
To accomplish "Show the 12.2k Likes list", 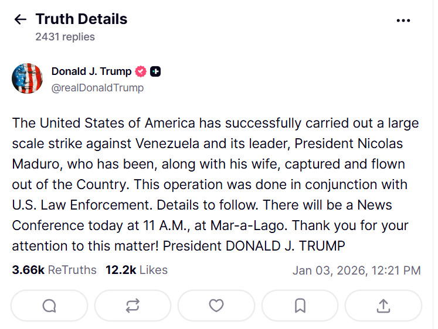I will point(137,270).
